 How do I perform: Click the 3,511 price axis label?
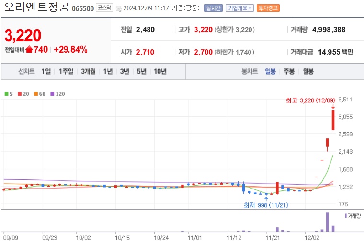click(345, 100)
